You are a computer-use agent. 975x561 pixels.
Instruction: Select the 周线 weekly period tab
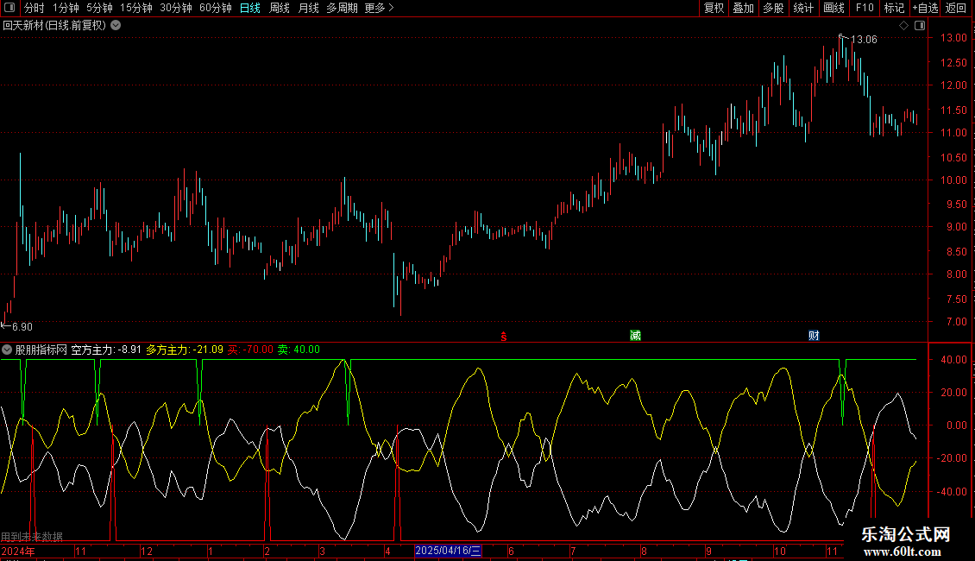click(x=280, y=8)
